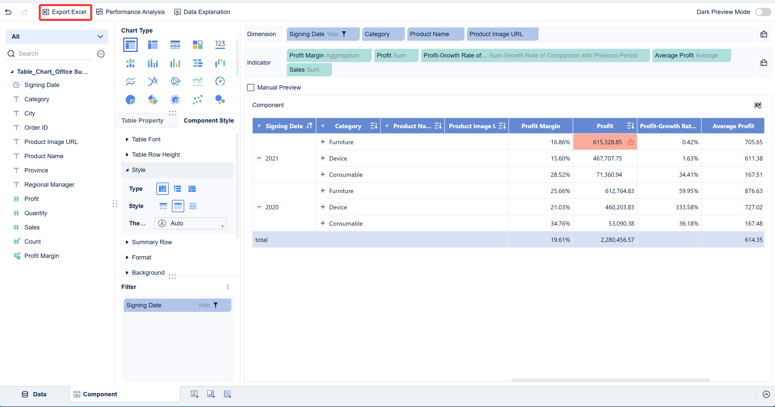Choose the scatter plot chart type icon

pos(198,99)
